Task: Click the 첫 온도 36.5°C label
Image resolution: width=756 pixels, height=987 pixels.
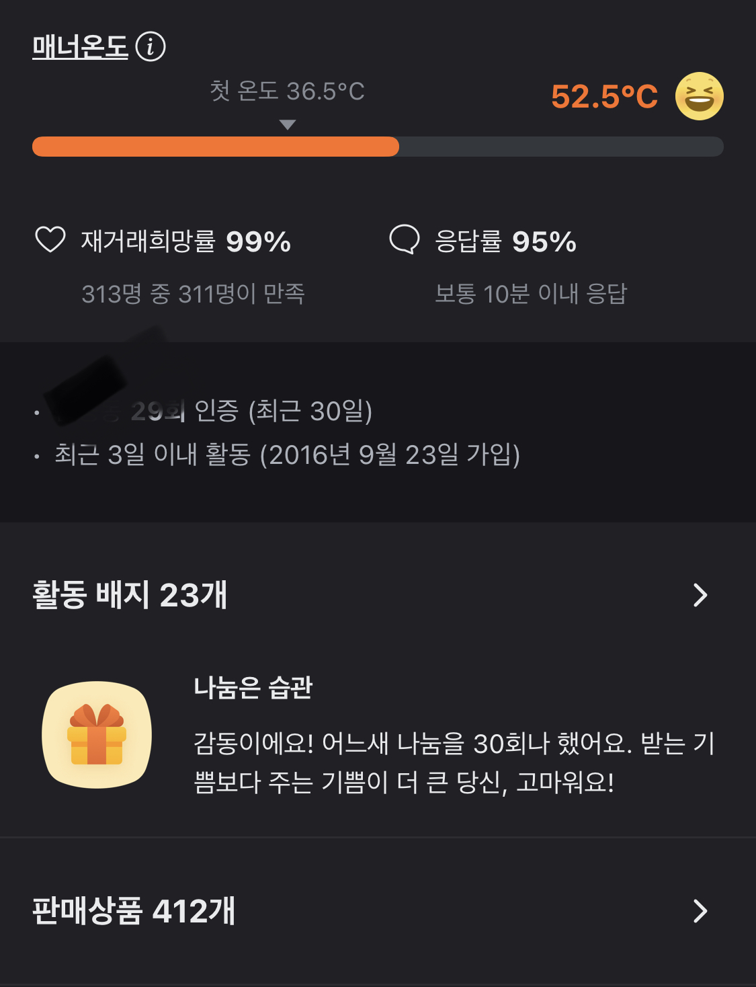Action: [x=287, y=91]
